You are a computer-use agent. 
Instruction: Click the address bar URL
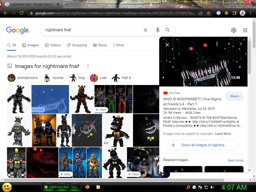click(x=115, y=13)
